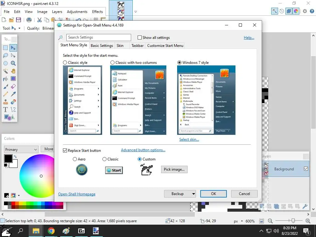
Task: Open the palette menu dropdown arrow
Action: pyautogui.click(x=19, y=195)
